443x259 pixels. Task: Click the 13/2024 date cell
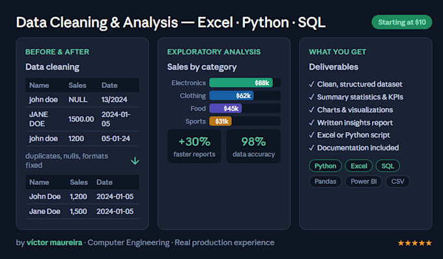pos(114,100)
